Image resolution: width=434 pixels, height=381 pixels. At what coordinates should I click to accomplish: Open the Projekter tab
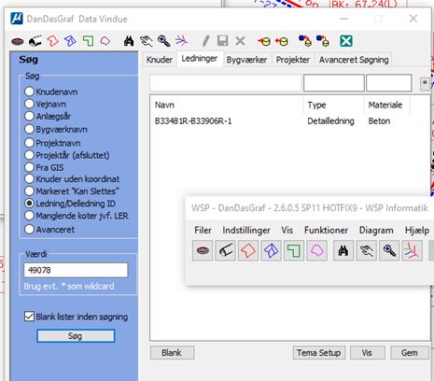293,60
